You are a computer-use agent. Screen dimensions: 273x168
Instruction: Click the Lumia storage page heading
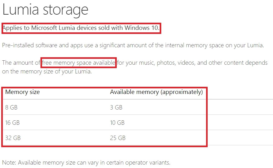point(45,10)
